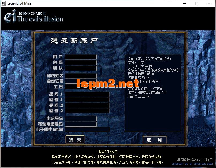This screenshot has height=168, width=216.
Task: Click the 回答.1 answer field
Action: 87,100
